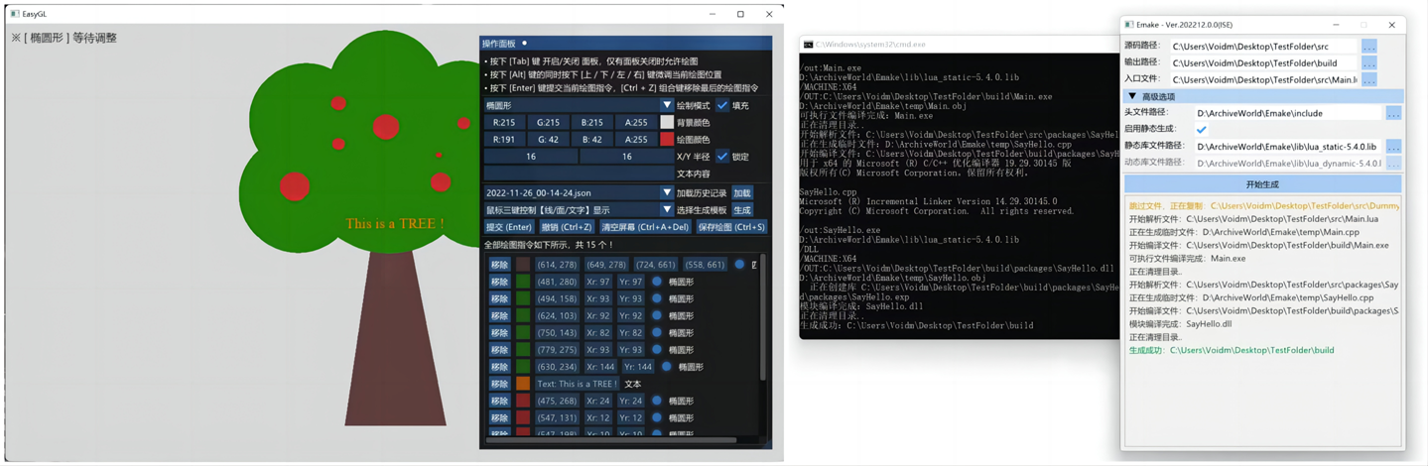Click the Xr: 144 value cell
The width and height of the screenshot is (1428, 466).
click(599, 367)
